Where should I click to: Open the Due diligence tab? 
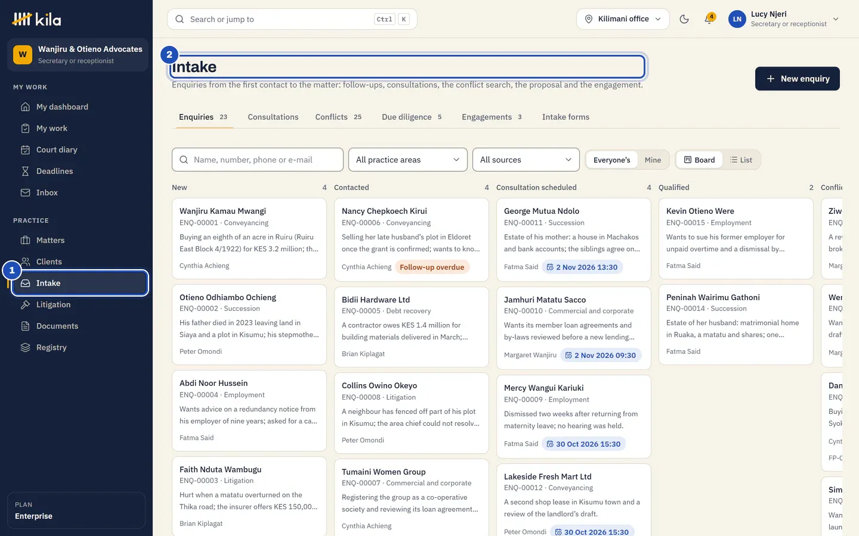[x=412, y=117]
